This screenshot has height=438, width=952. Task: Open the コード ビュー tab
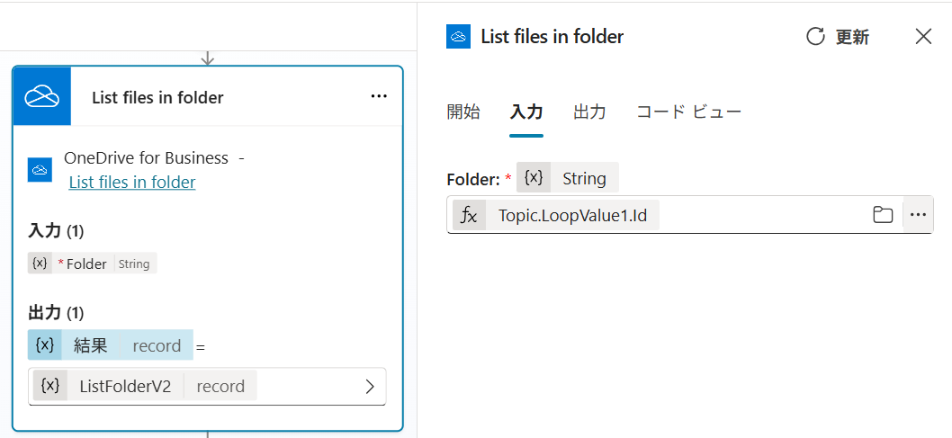(688, 112)
